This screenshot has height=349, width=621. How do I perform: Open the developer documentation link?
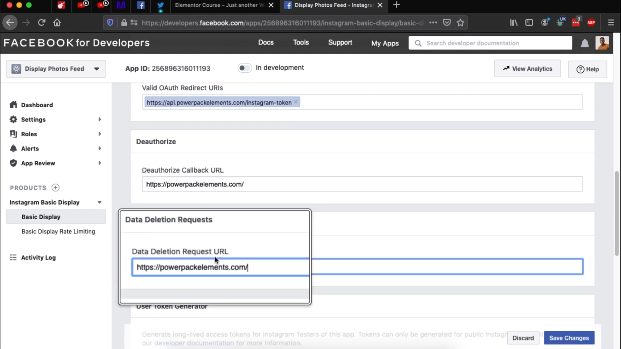point(195,343)
